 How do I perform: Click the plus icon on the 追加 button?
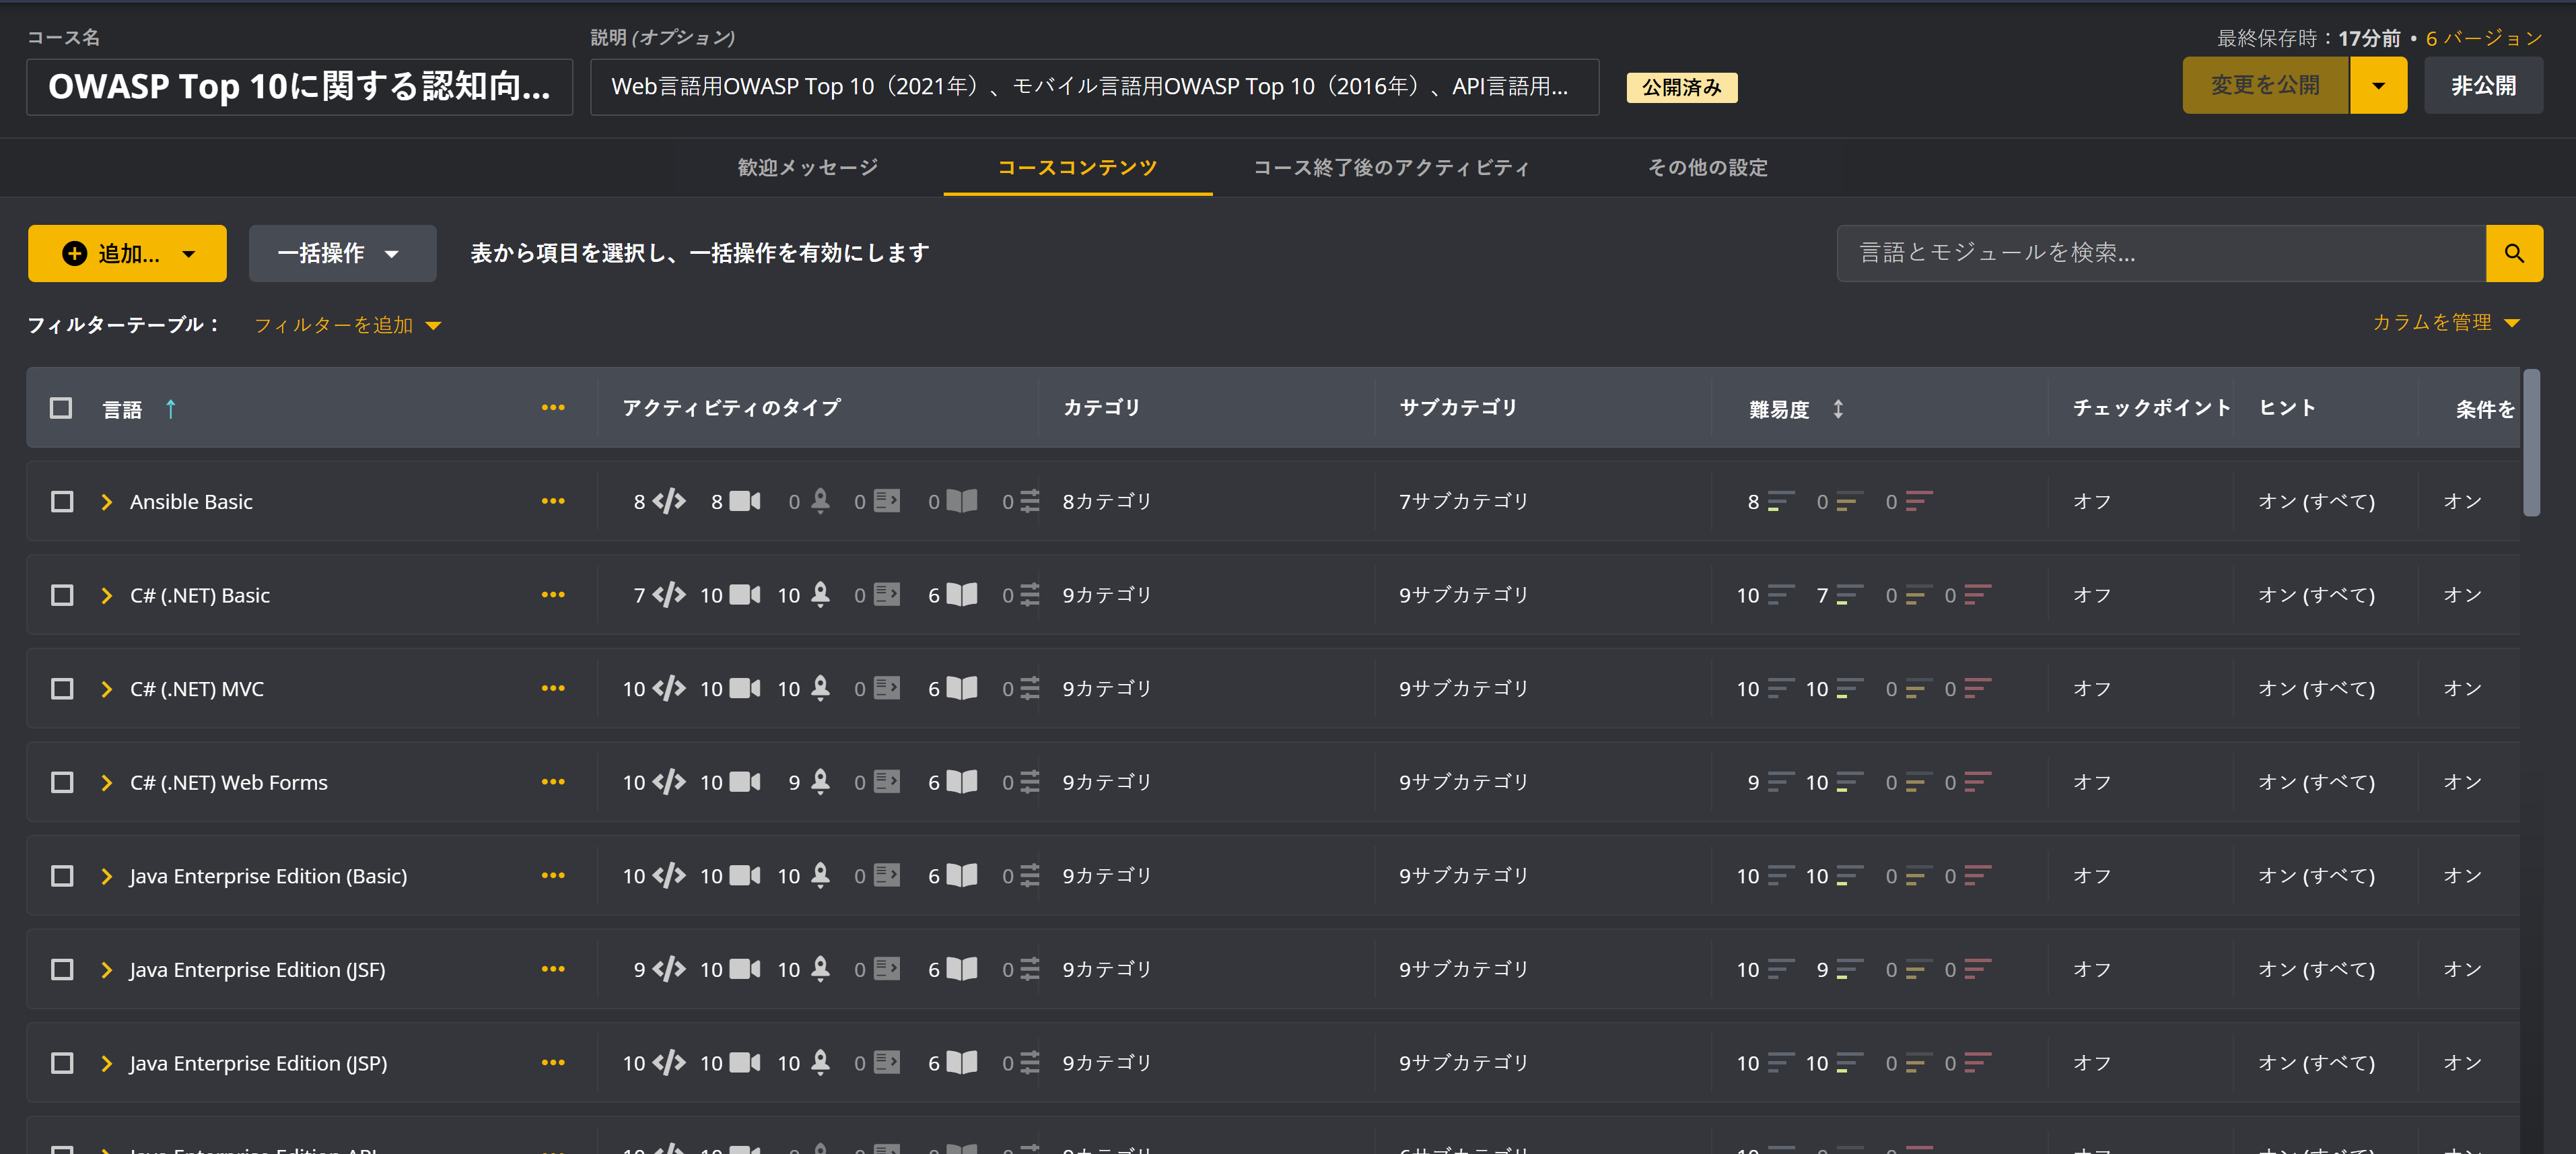[x=75, y=253]
